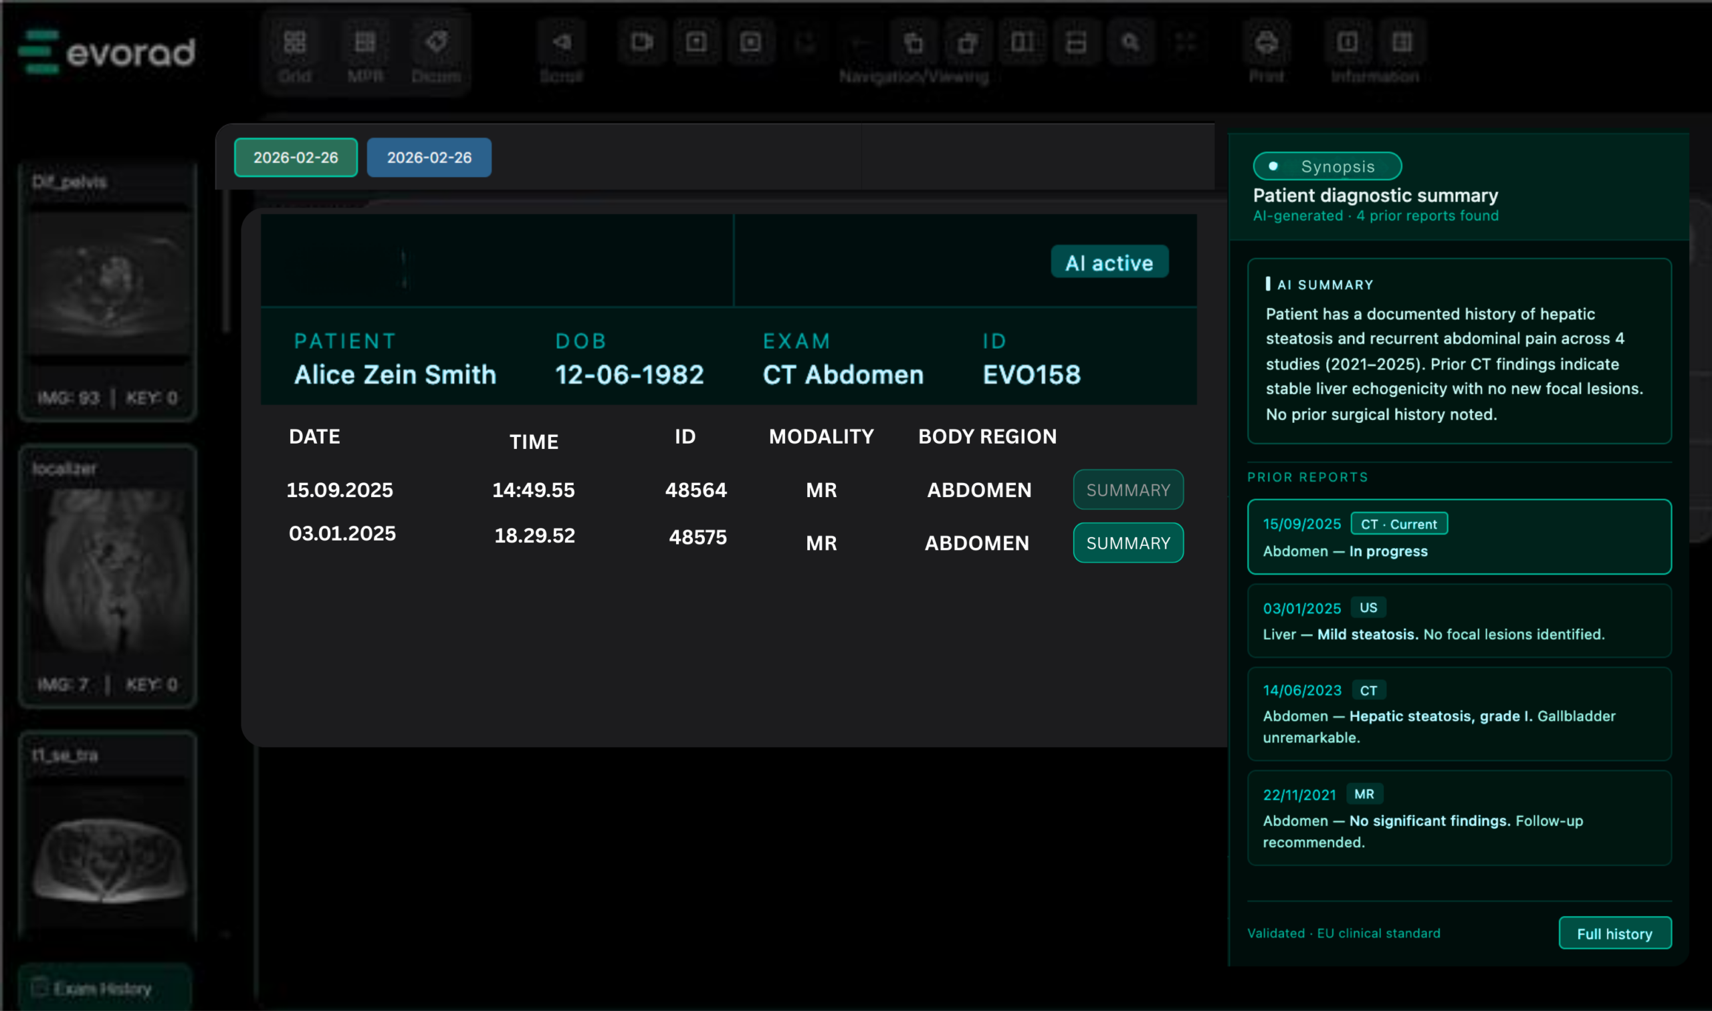The image size is (1712, 1011).
Task: Expand the 15/09/2025 CT Current report
Action: point(1459,537)
